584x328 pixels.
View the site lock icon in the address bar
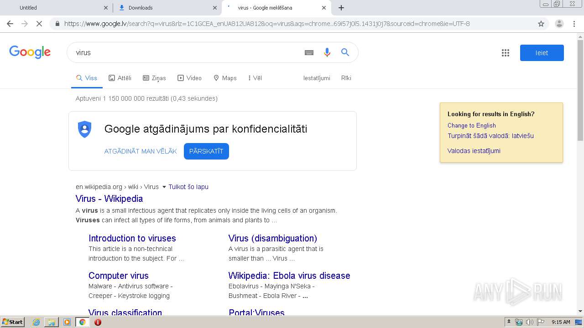tap(57, 24)
